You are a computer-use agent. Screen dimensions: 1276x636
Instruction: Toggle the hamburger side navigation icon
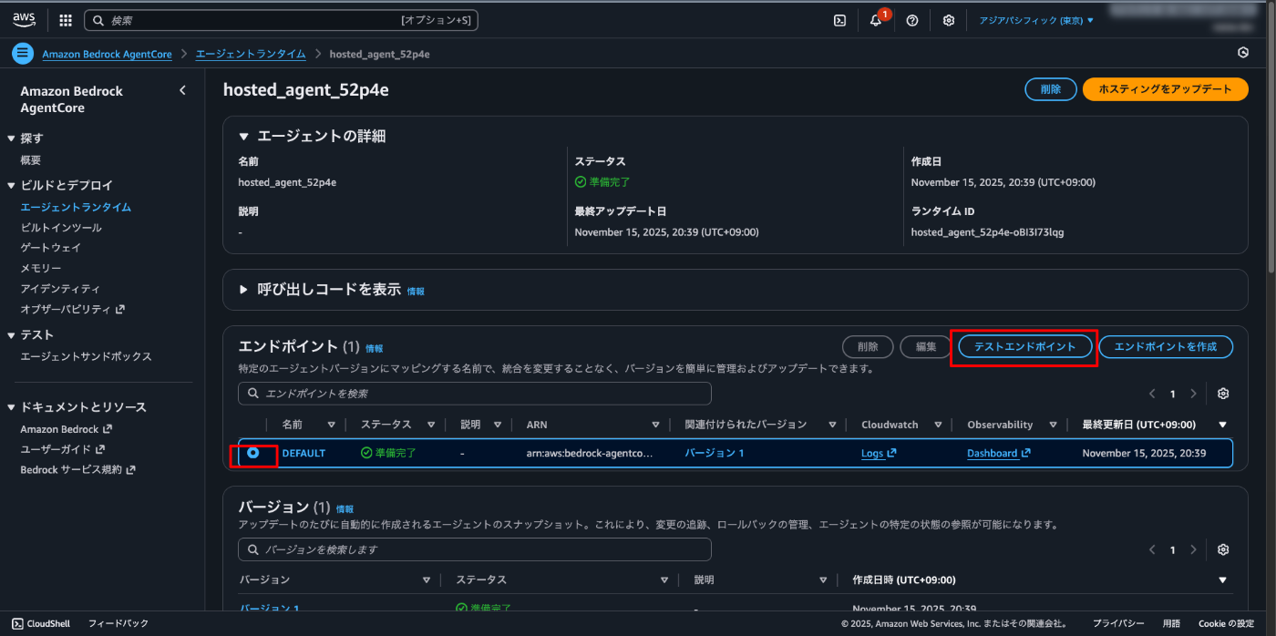point(23,54)
